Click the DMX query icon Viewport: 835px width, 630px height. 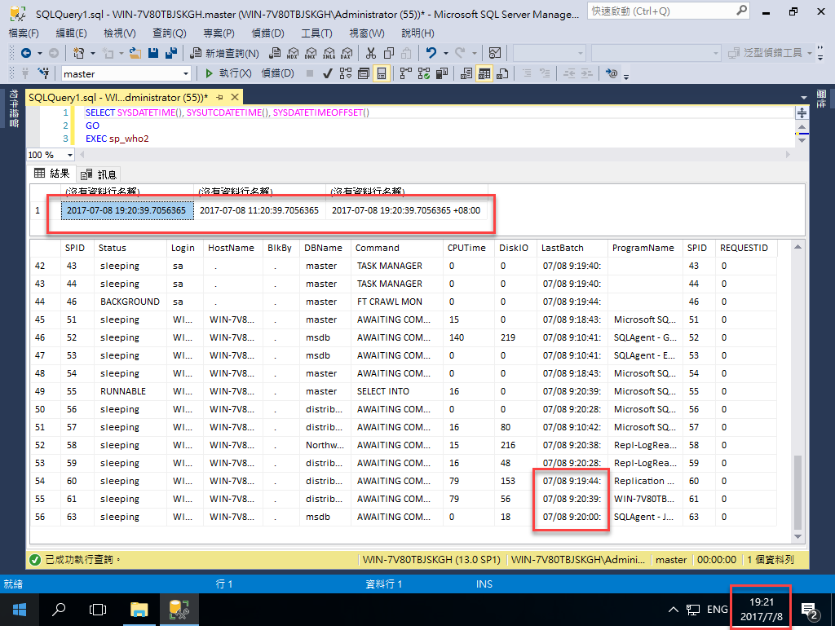(311, 53)
